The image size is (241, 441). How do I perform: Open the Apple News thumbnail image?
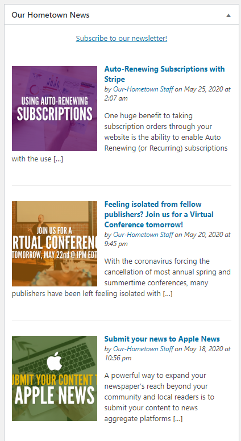(55, 378)
